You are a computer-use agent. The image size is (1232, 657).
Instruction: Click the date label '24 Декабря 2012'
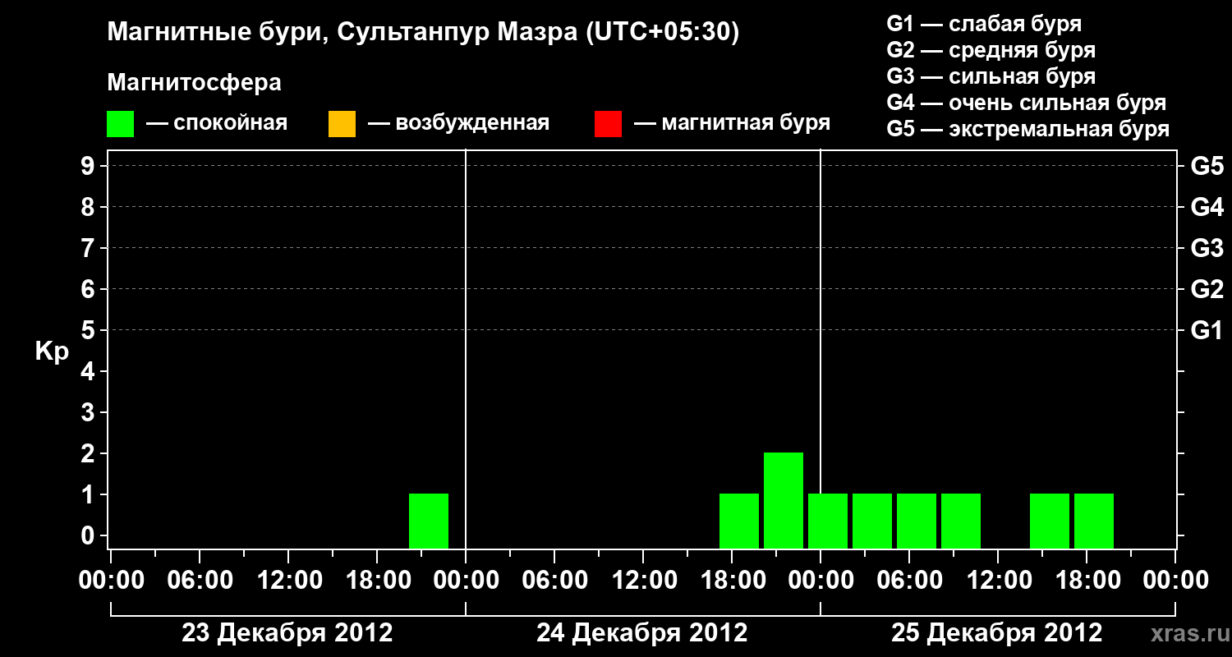click(x=642, y=633)
